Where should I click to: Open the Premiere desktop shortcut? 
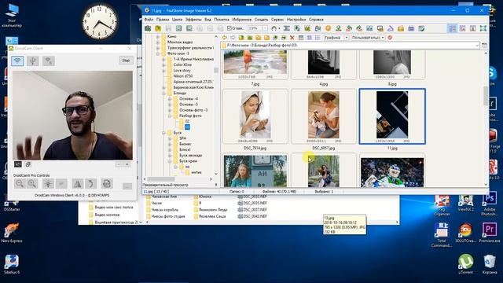pos(489,233)
